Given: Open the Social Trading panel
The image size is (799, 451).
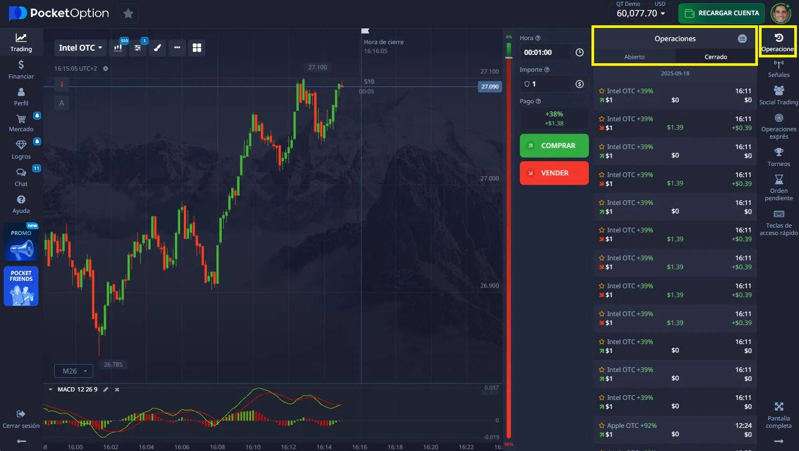Looking at the screenshot, I should pos(778,96).
